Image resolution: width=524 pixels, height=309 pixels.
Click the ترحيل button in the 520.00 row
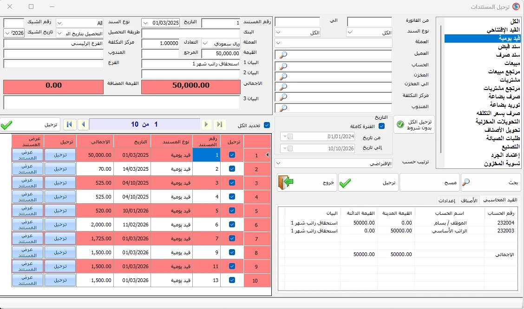click(60, 211)
